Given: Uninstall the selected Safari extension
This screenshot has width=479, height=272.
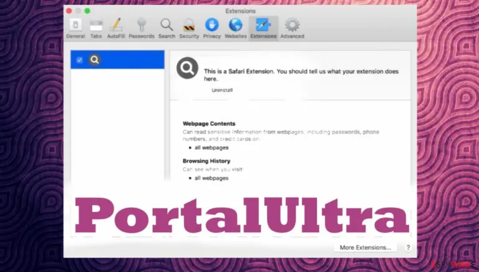Looking at the screenshot, I should 222,90.
